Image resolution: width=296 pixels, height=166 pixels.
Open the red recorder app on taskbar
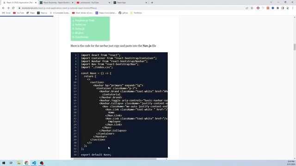click(x=42, y=163)
